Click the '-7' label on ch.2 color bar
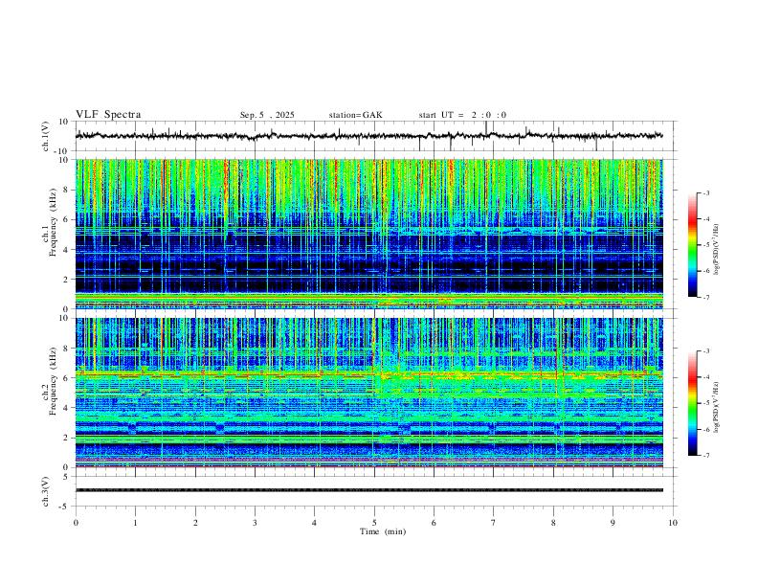The height and width of the screenshot is (586, 758). [x=706, y=456]
